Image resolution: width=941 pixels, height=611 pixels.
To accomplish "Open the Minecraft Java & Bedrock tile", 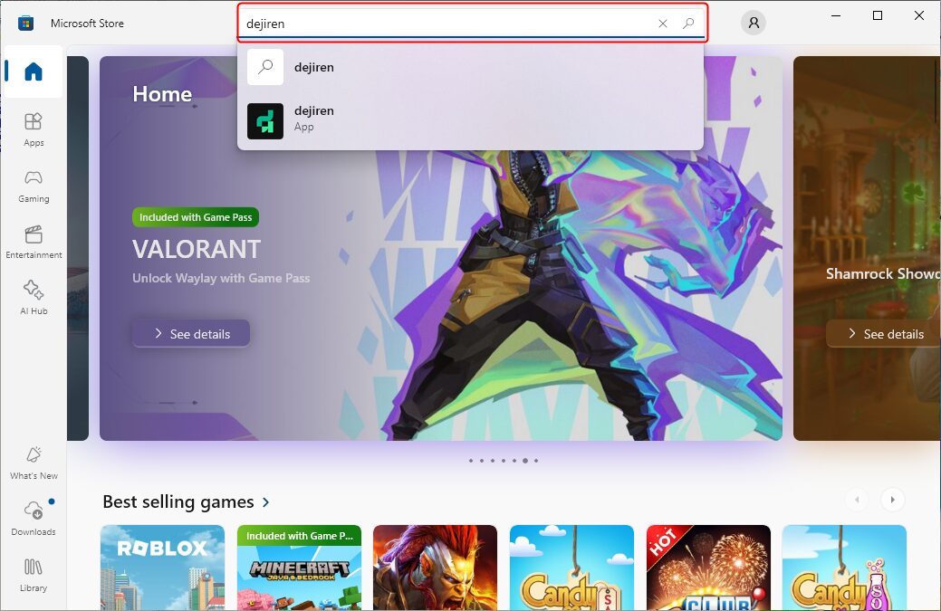I will pyautogui.click(x=300, y=568).
